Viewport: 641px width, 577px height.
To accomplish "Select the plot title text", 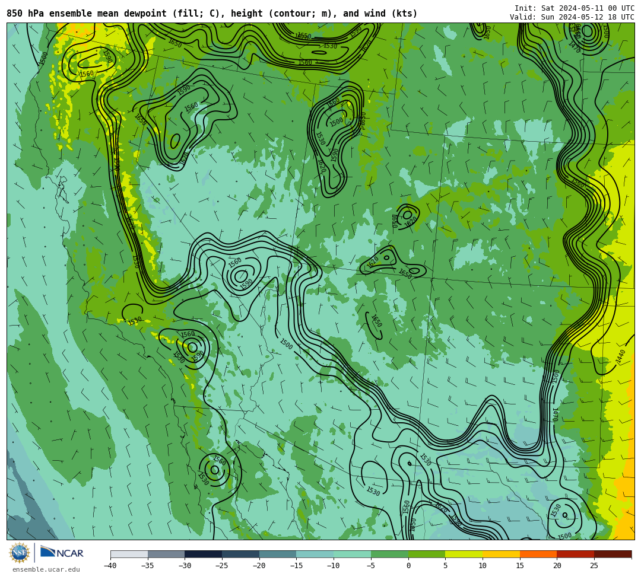I will pos(212,14).
